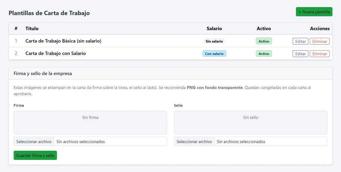Click the 'PNG con fondo transparente' bold text
341x172 pixels.
[215, 87]
